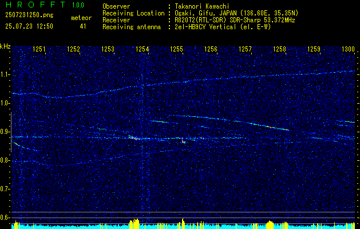This screenshot has width=360, height=229.
Task: Click the yellow power peak below 1258
Action: (270, 225)
